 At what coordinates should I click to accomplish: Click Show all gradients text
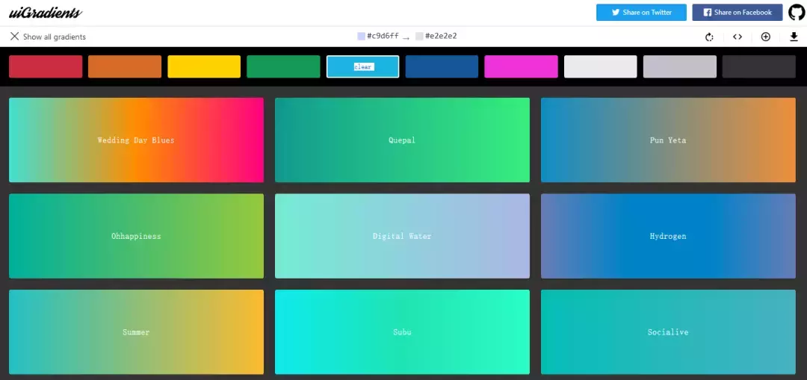point(55,37)
